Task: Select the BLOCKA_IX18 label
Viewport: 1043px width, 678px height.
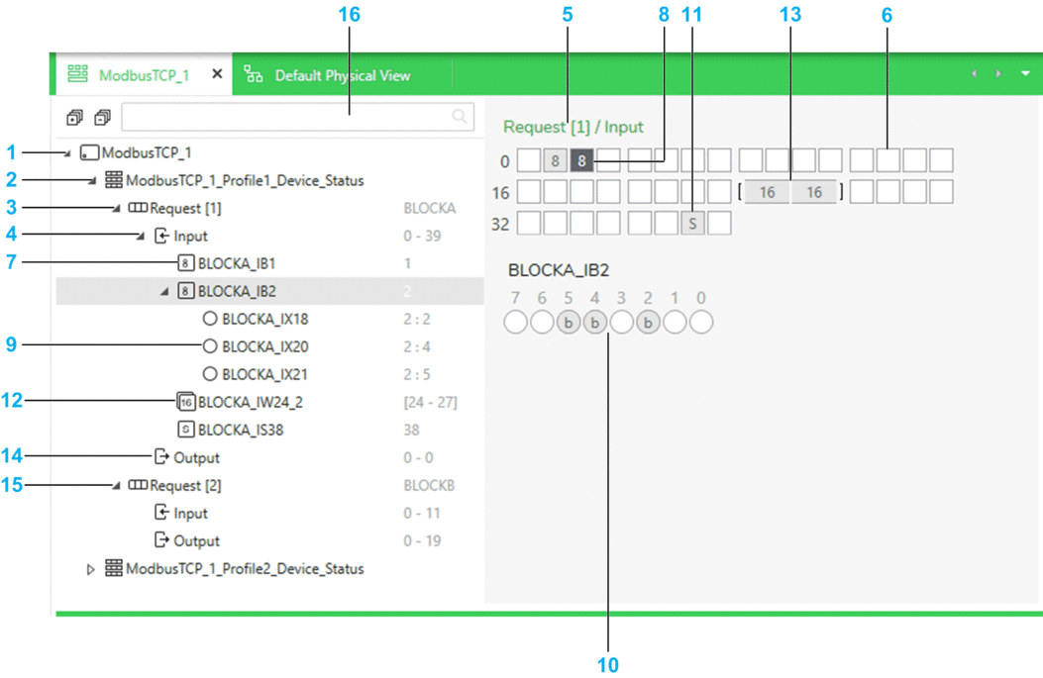Action: pos(265,319)
